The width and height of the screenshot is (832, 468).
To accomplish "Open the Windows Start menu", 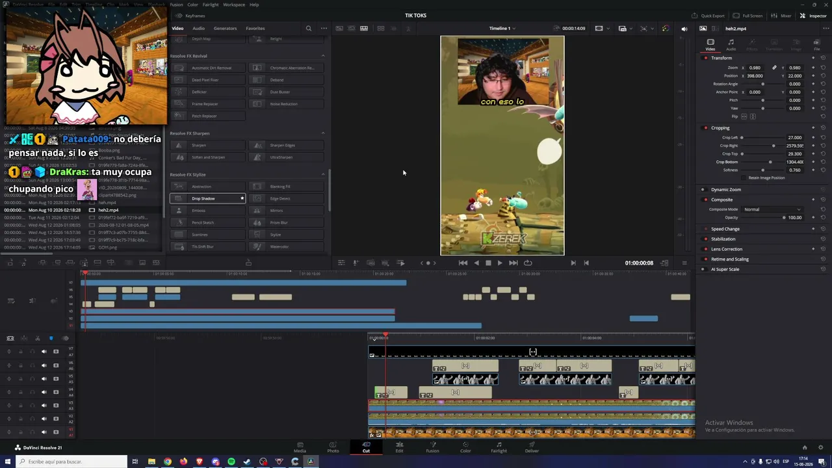I will click(7, 461).
